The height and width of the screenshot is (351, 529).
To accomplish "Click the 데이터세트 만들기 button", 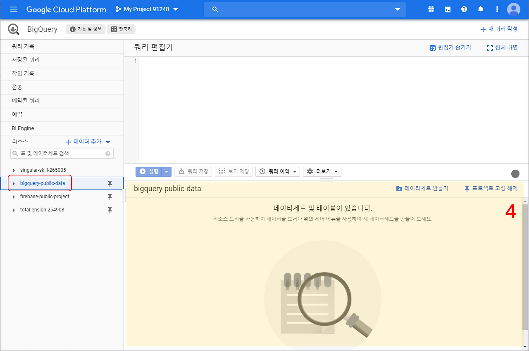I will [422, 188].
